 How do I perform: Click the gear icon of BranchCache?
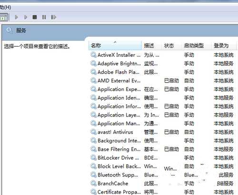[x=93, y=183]
